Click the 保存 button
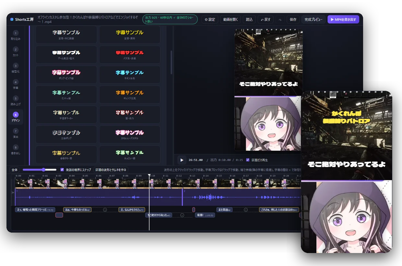The width and height of the screenshot is (402, 266). [x=293, y=19]
